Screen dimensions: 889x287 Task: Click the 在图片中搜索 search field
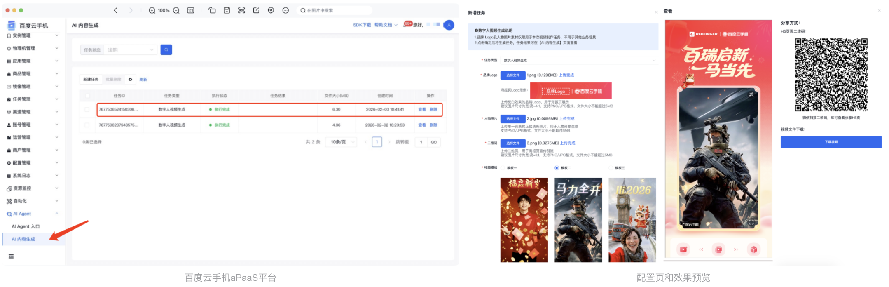point(336,10)
